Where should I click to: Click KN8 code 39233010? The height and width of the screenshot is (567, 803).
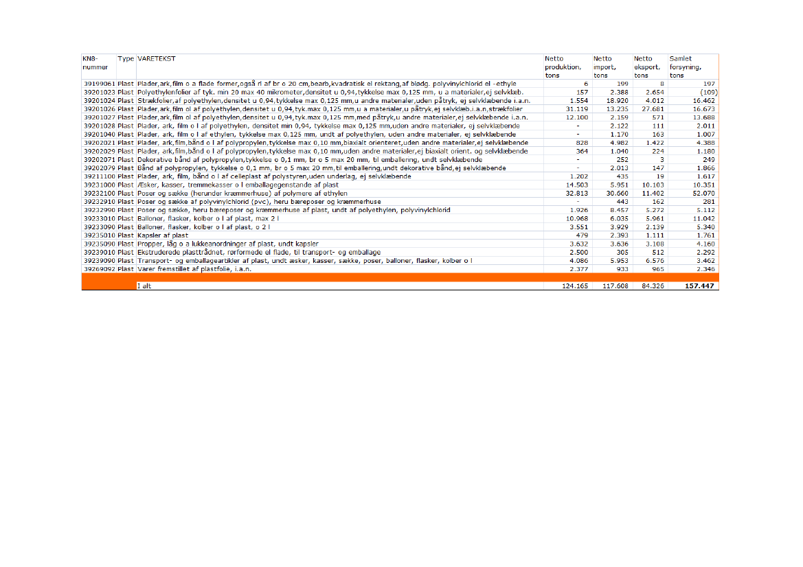100,218
